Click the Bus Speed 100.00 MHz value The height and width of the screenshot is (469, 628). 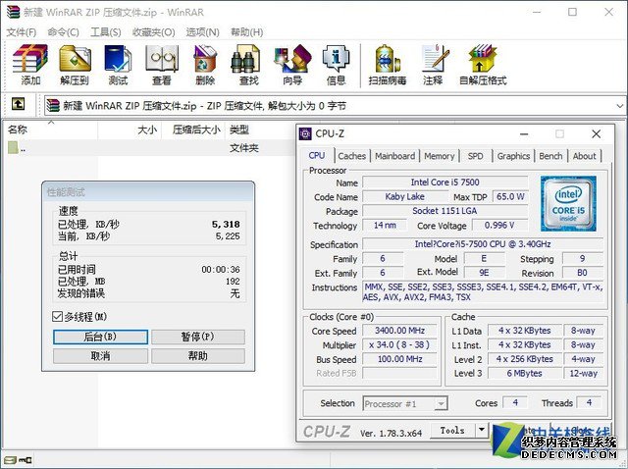[399, 359]
